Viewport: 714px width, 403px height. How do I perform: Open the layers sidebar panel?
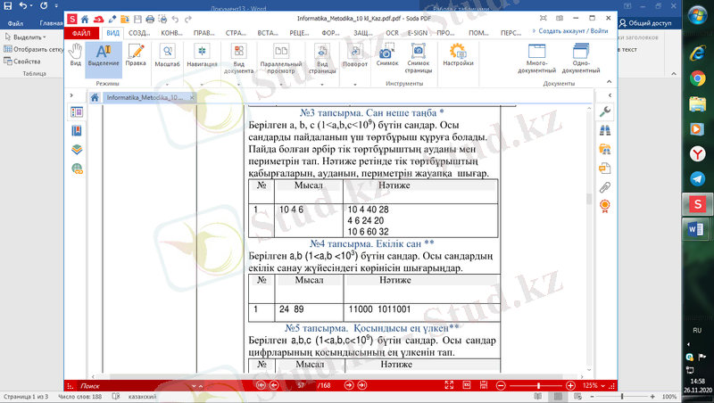[77, 149]
